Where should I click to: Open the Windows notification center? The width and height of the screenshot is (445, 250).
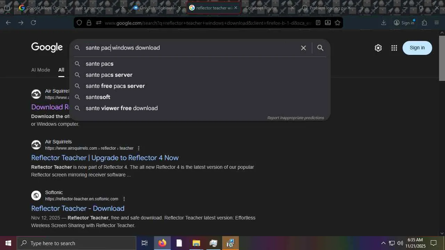434,243
